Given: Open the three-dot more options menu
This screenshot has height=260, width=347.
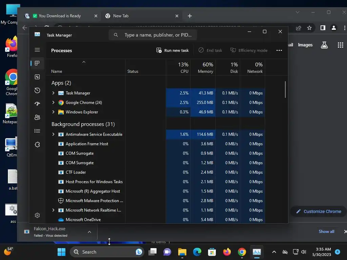Looking at the screenshot, I should pos(279,50).
